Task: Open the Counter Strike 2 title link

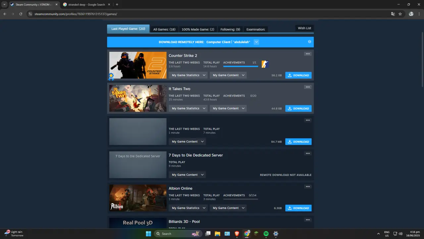Action: click(183, 55)
